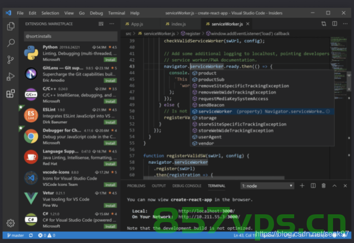
Task: Open the Extensions view icon
Action: coord(10,93)
